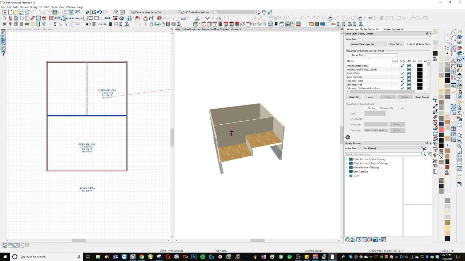Open the Terrain menu
Screen dimensions: 465x261
[24, 7]
